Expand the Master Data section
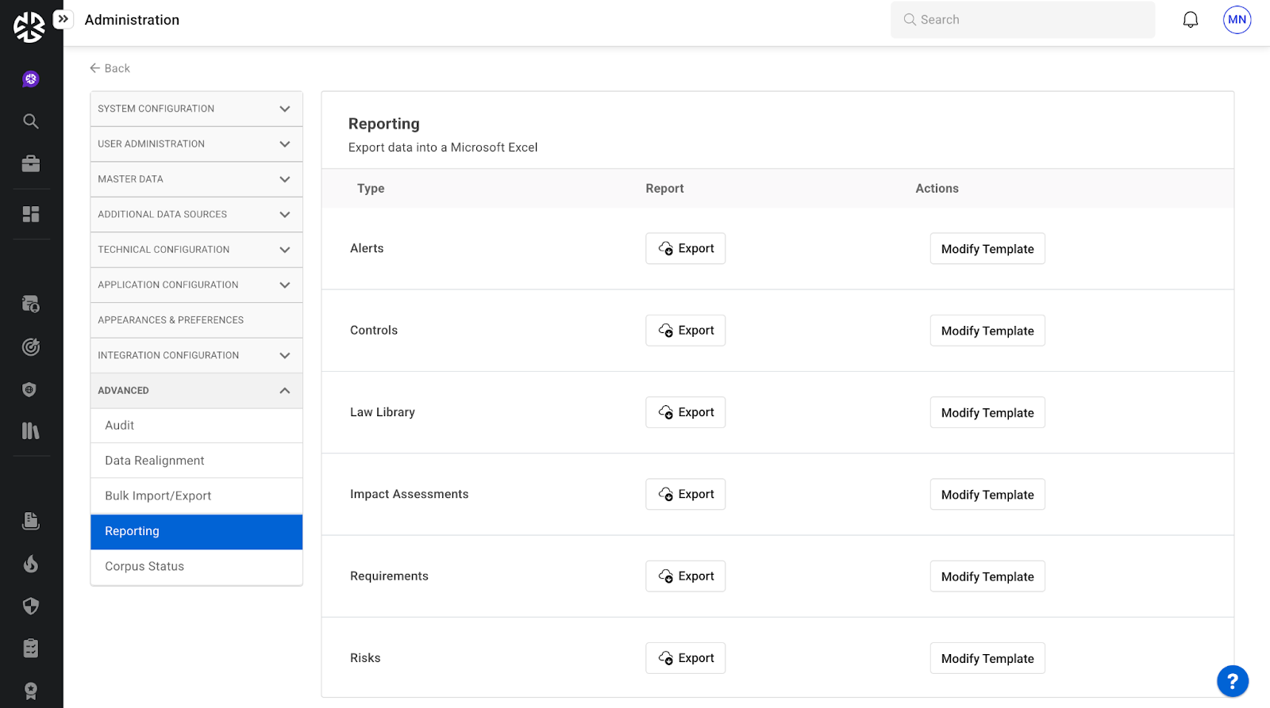 tap(196, 179)
